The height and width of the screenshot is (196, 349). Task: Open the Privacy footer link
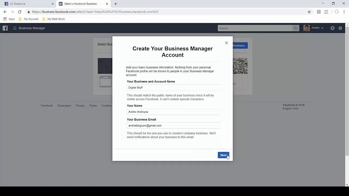pyautogui.click(x=80, y=106)
